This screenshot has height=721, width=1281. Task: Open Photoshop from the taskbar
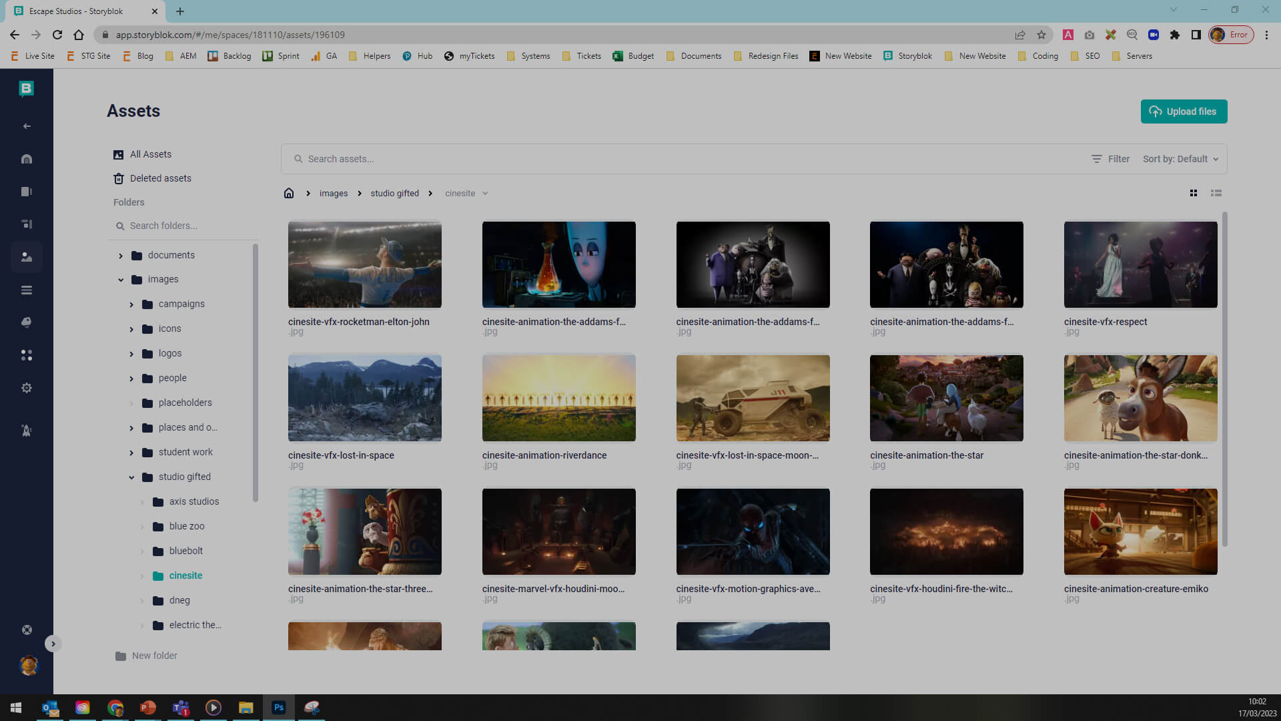click(x=279, y=708)
